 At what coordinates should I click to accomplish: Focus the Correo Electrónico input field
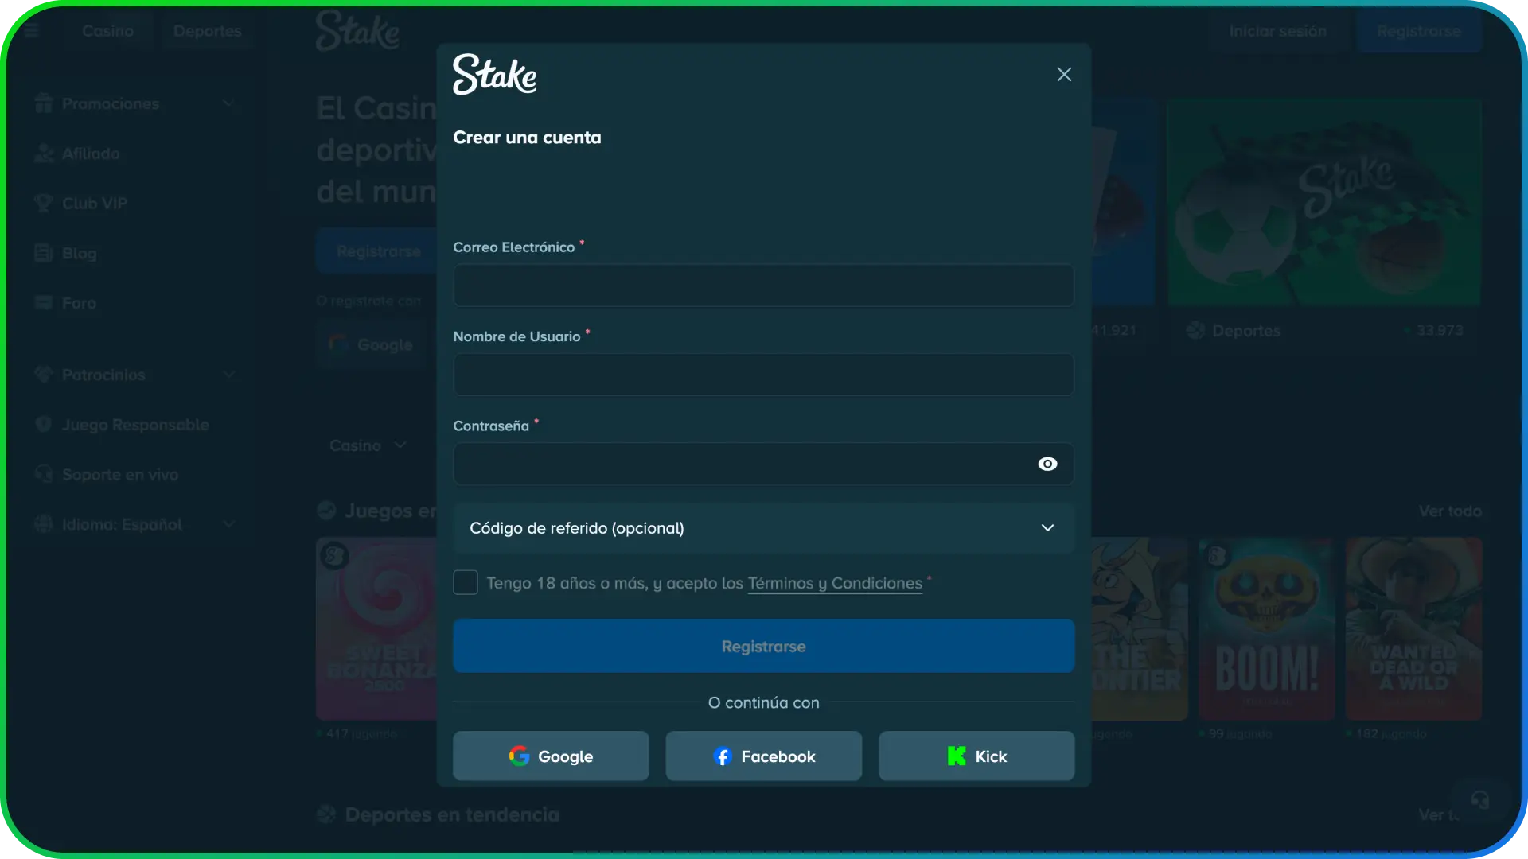[763, 286]
